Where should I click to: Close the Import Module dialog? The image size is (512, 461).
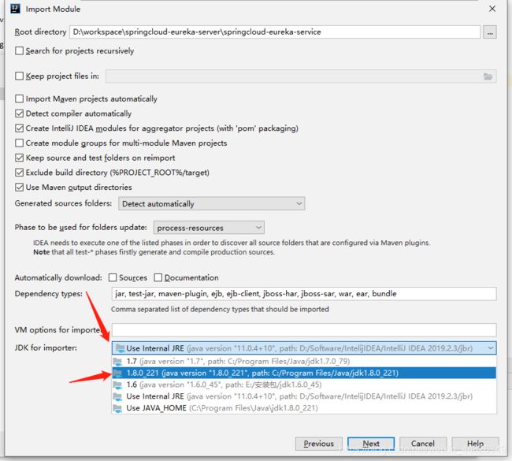492,9
